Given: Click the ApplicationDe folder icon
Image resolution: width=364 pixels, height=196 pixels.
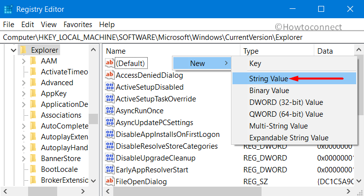Looking at the screenshot, I should tap(33, 104).
